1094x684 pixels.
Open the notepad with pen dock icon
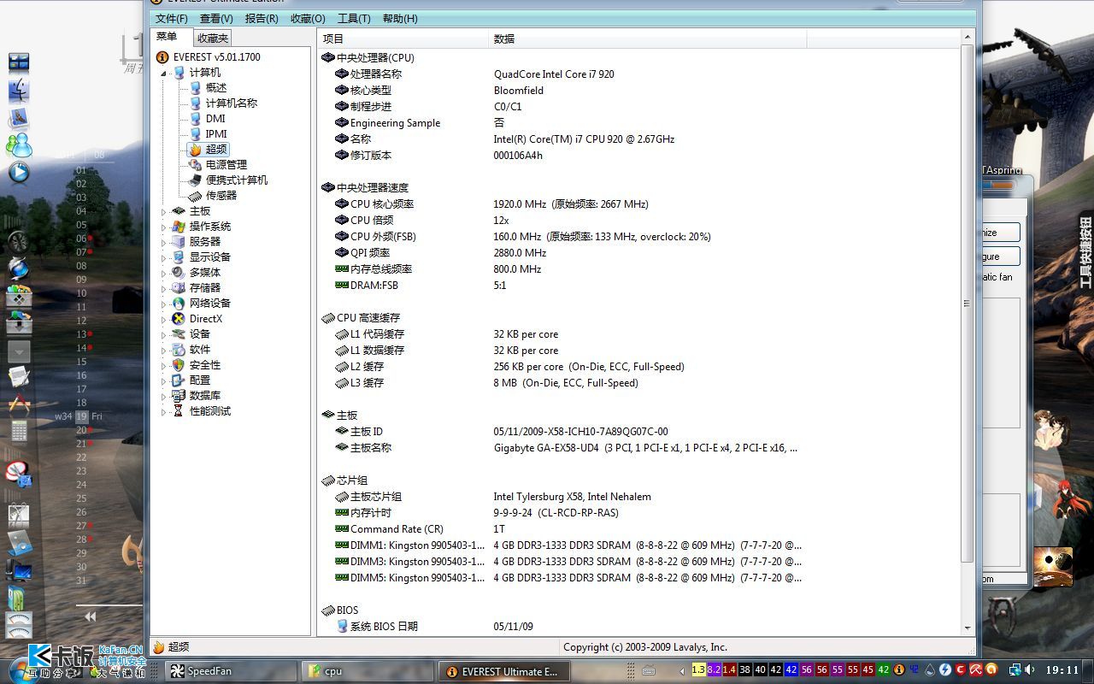pos(19,376)
